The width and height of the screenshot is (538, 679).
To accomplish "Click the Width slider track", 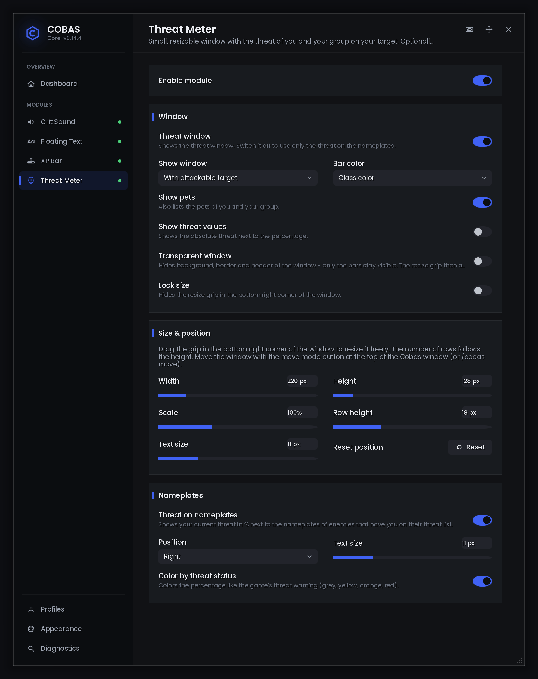I will tap(238, 396).
